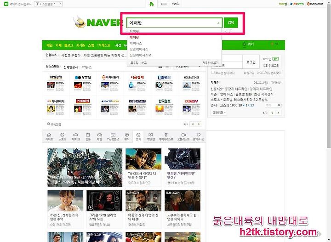This screenshot has height=242, width=331.
Task: Open 카페 in the green menu
Action: [x=58, y=45]
